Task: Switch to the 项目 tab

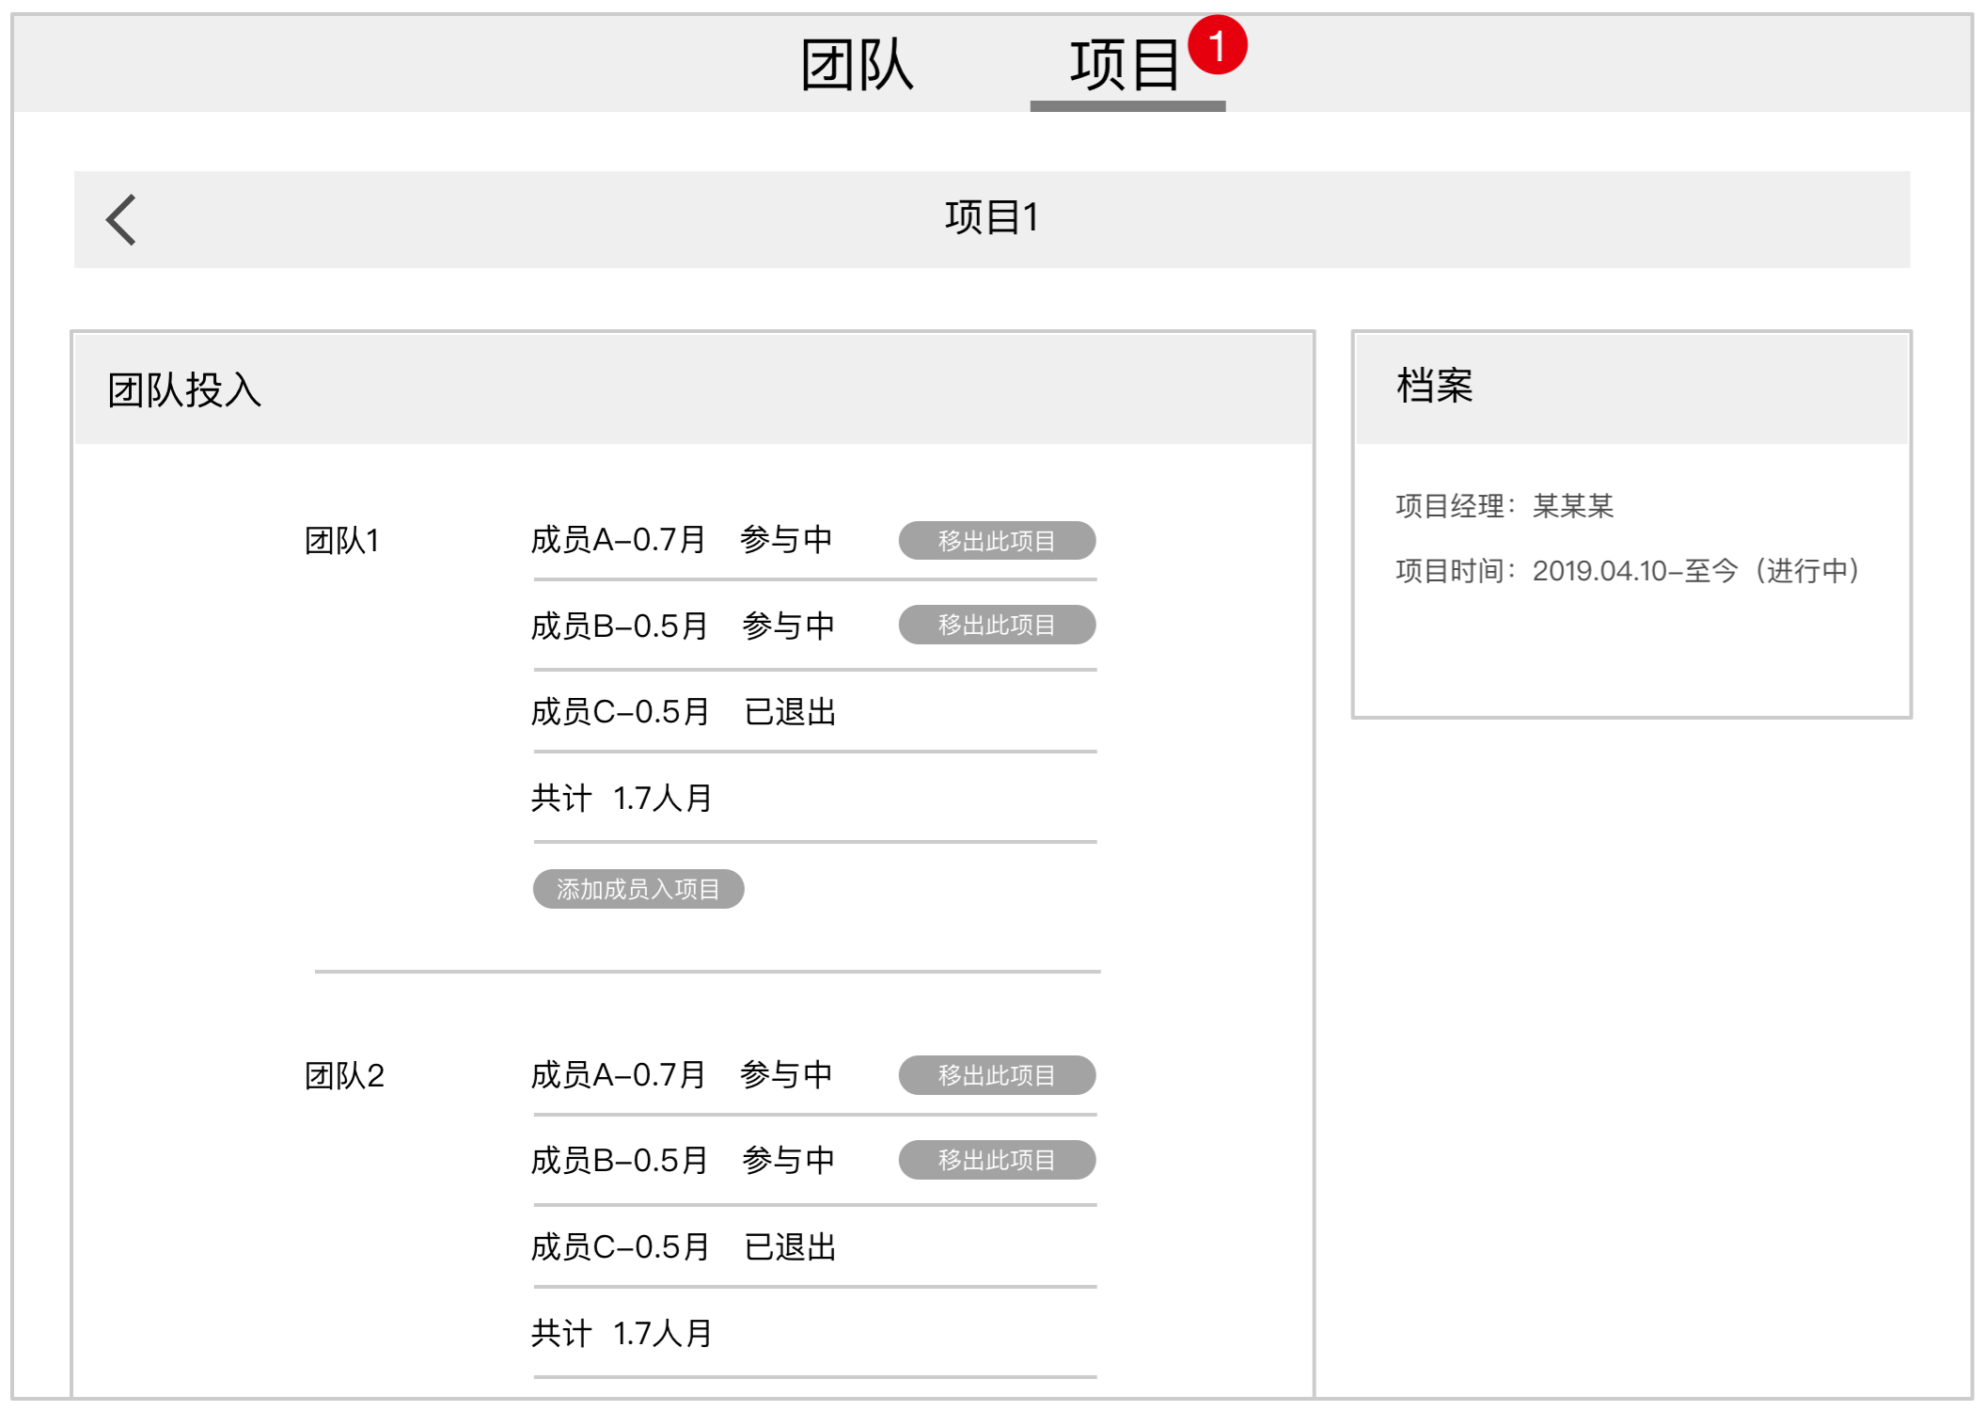Action: (x=1126, y=64)
